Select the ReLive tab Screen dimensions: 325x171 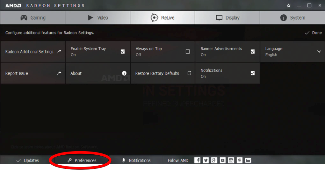tap(162, 18)
